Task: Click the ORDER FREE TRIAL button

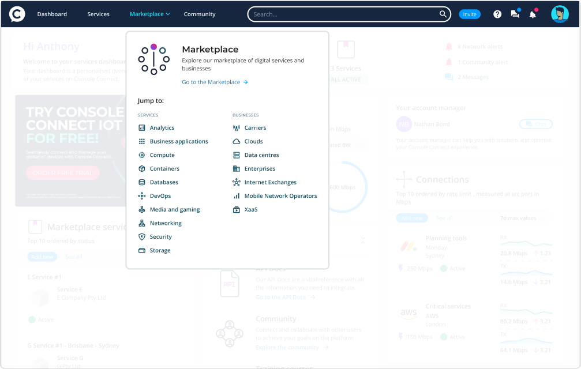Action: click(63, 173)
